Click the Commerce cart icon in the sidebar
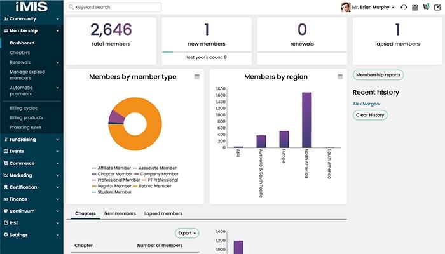 (x=6, y=163)
